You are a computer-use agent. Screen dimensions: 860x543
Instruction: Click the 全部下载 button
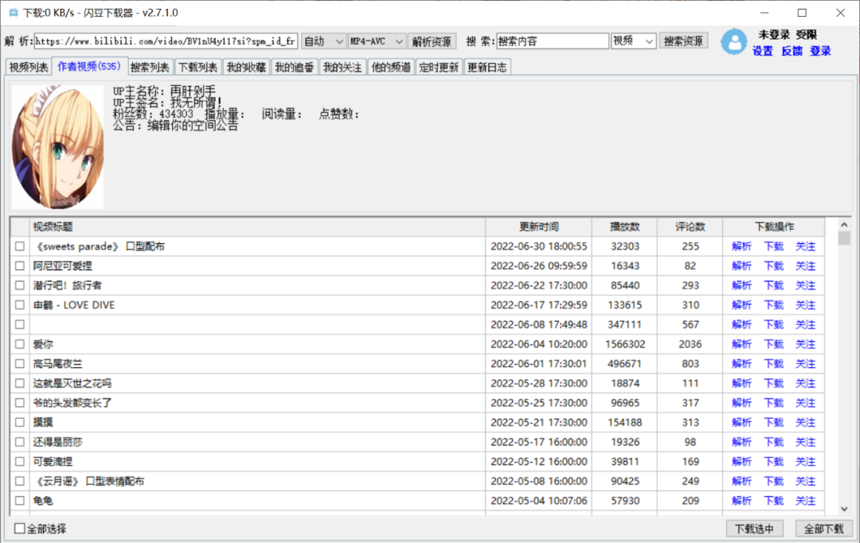pyautogui.click(x=823, y=529)
